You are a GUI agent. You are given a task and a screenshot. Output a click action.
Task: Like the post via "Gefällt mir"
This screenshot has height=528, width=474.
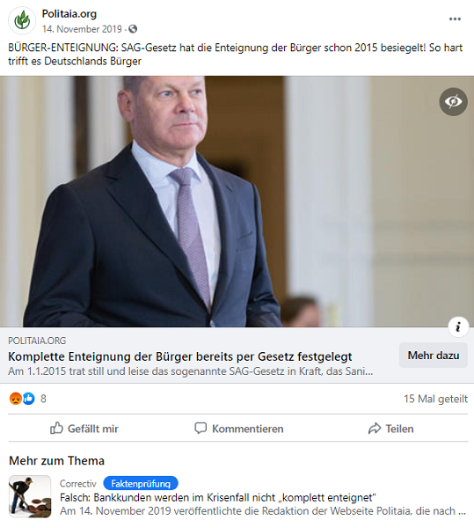(84, 429)
